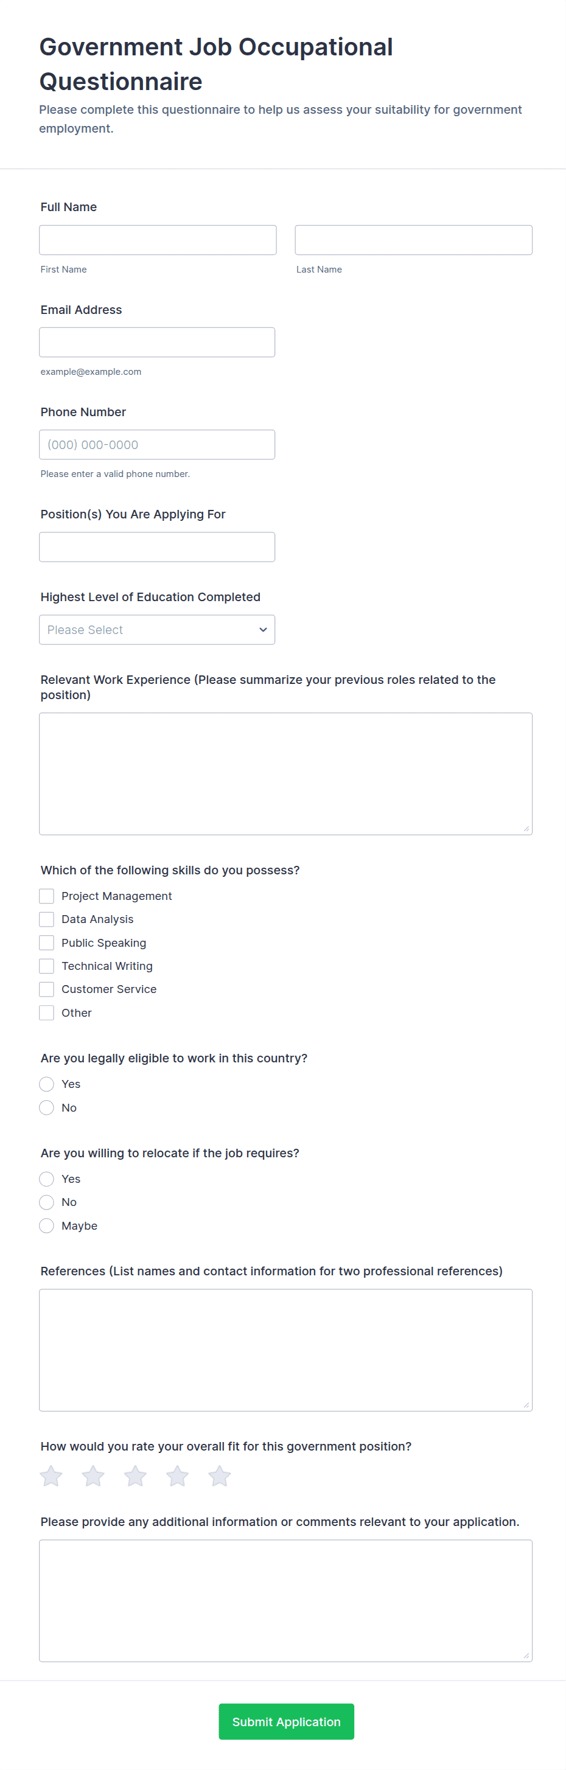
Task: Choose Maybe for relocation willingness
Action: click(x=47, y=1226)
